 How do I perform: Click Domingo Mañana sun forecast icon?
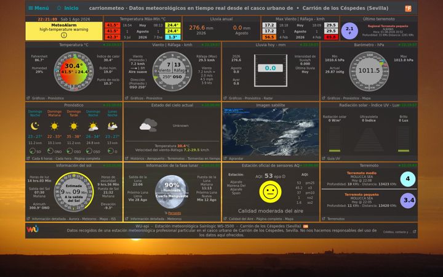click(54, 126)
